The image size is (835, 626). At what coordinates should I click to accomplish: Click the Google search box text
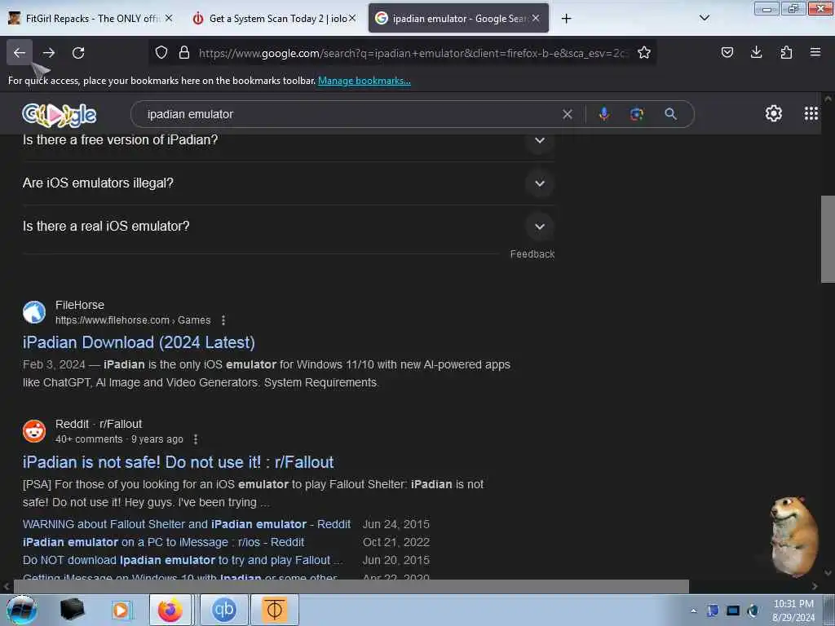(x=190, y=114)
